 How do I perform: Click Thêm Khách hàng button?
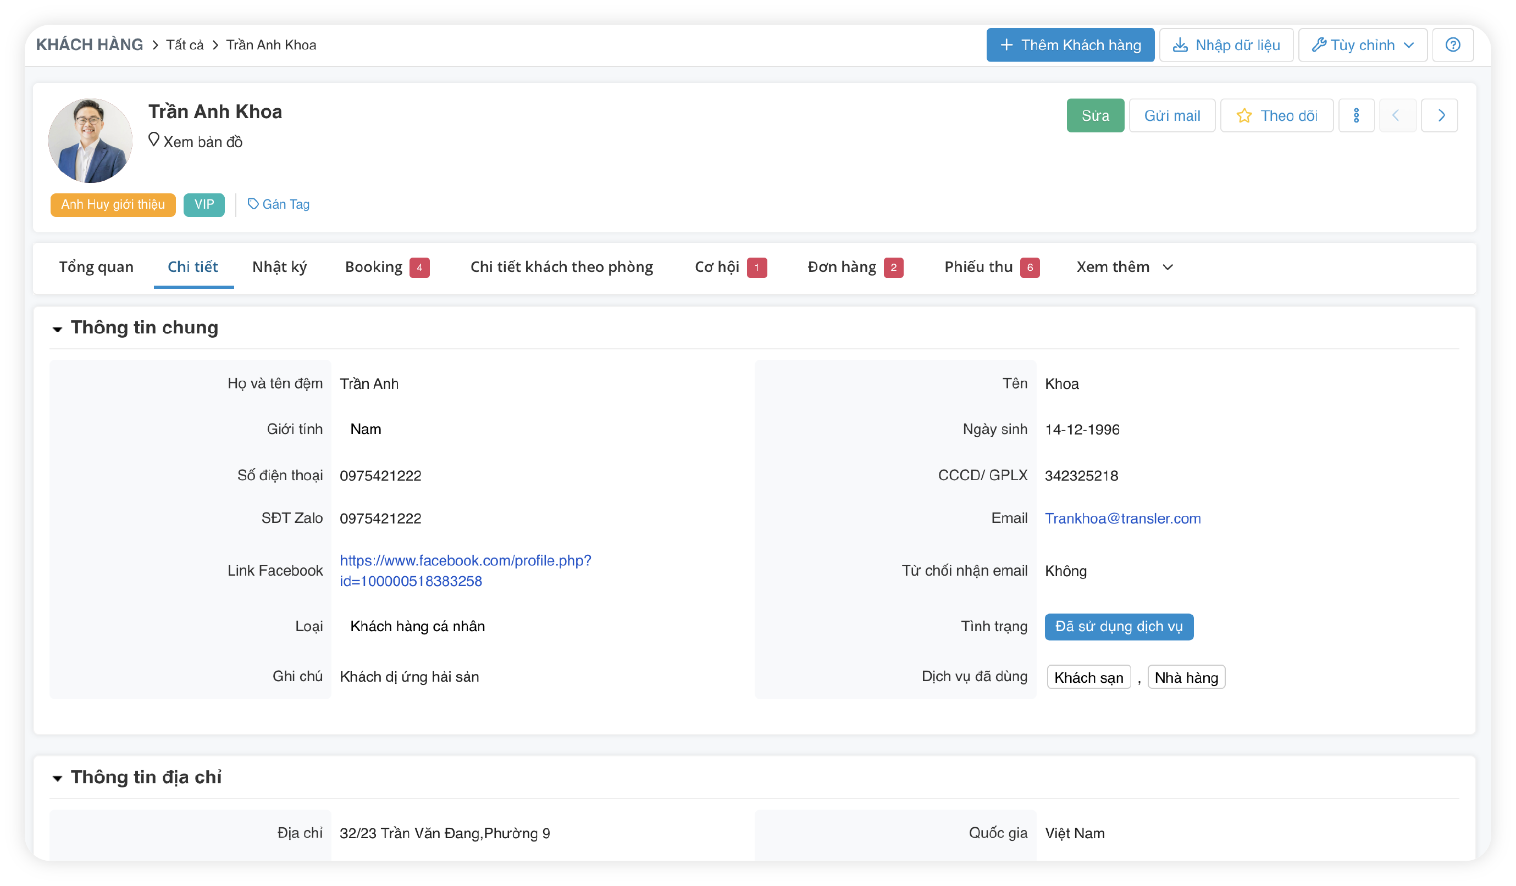coord(1070,45)
